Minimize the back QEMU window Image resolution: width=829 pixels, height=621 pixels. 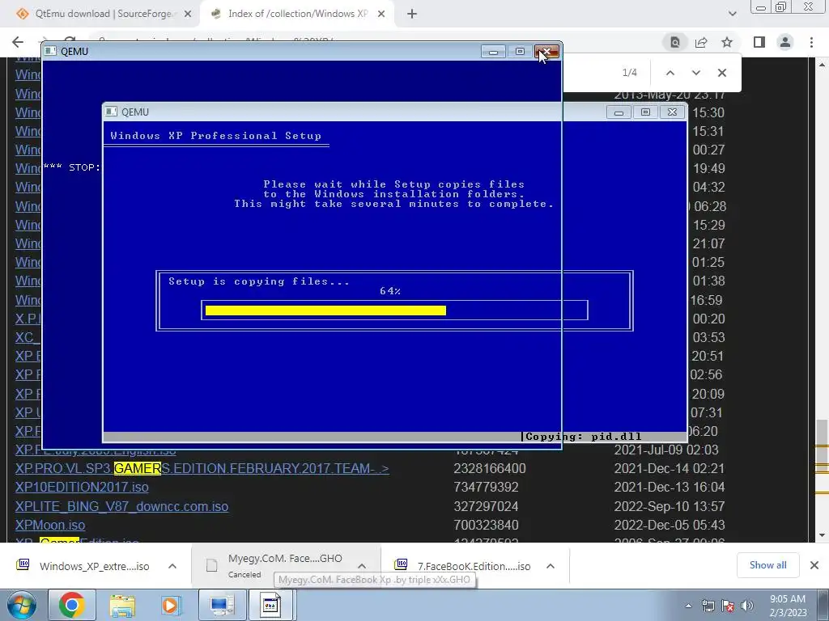click(493, 51)
